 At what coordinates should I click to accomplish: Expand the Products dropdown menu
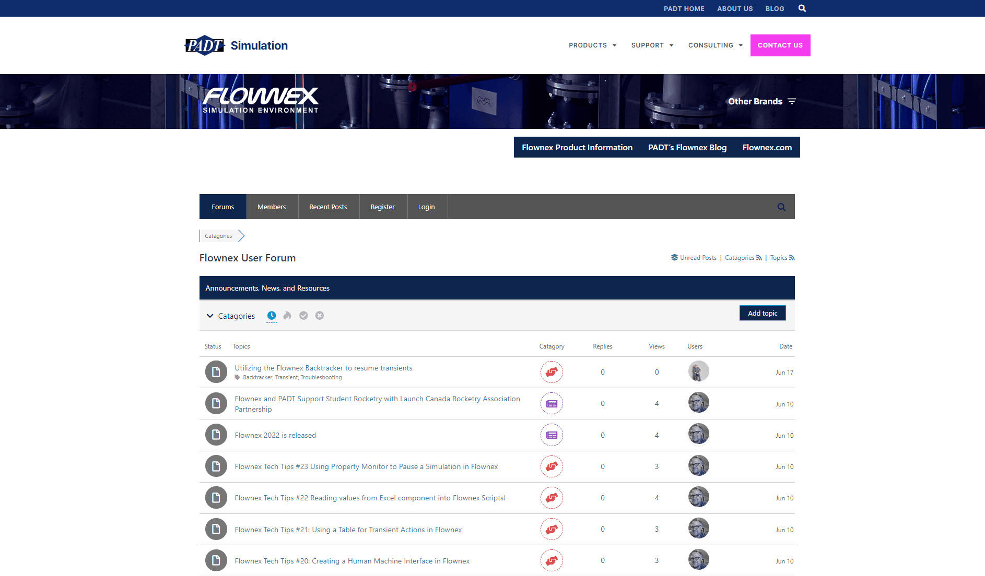click(x=593, y=45)
